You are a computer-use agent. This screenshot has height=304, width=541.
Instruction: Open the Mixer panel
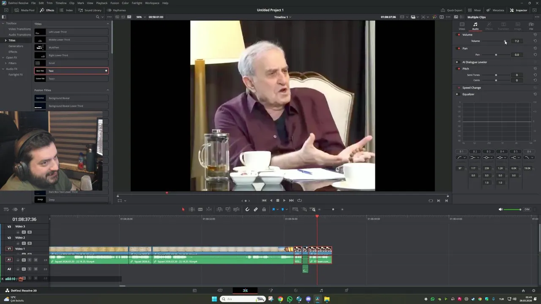pyautogui.click(x=475, y=10)
